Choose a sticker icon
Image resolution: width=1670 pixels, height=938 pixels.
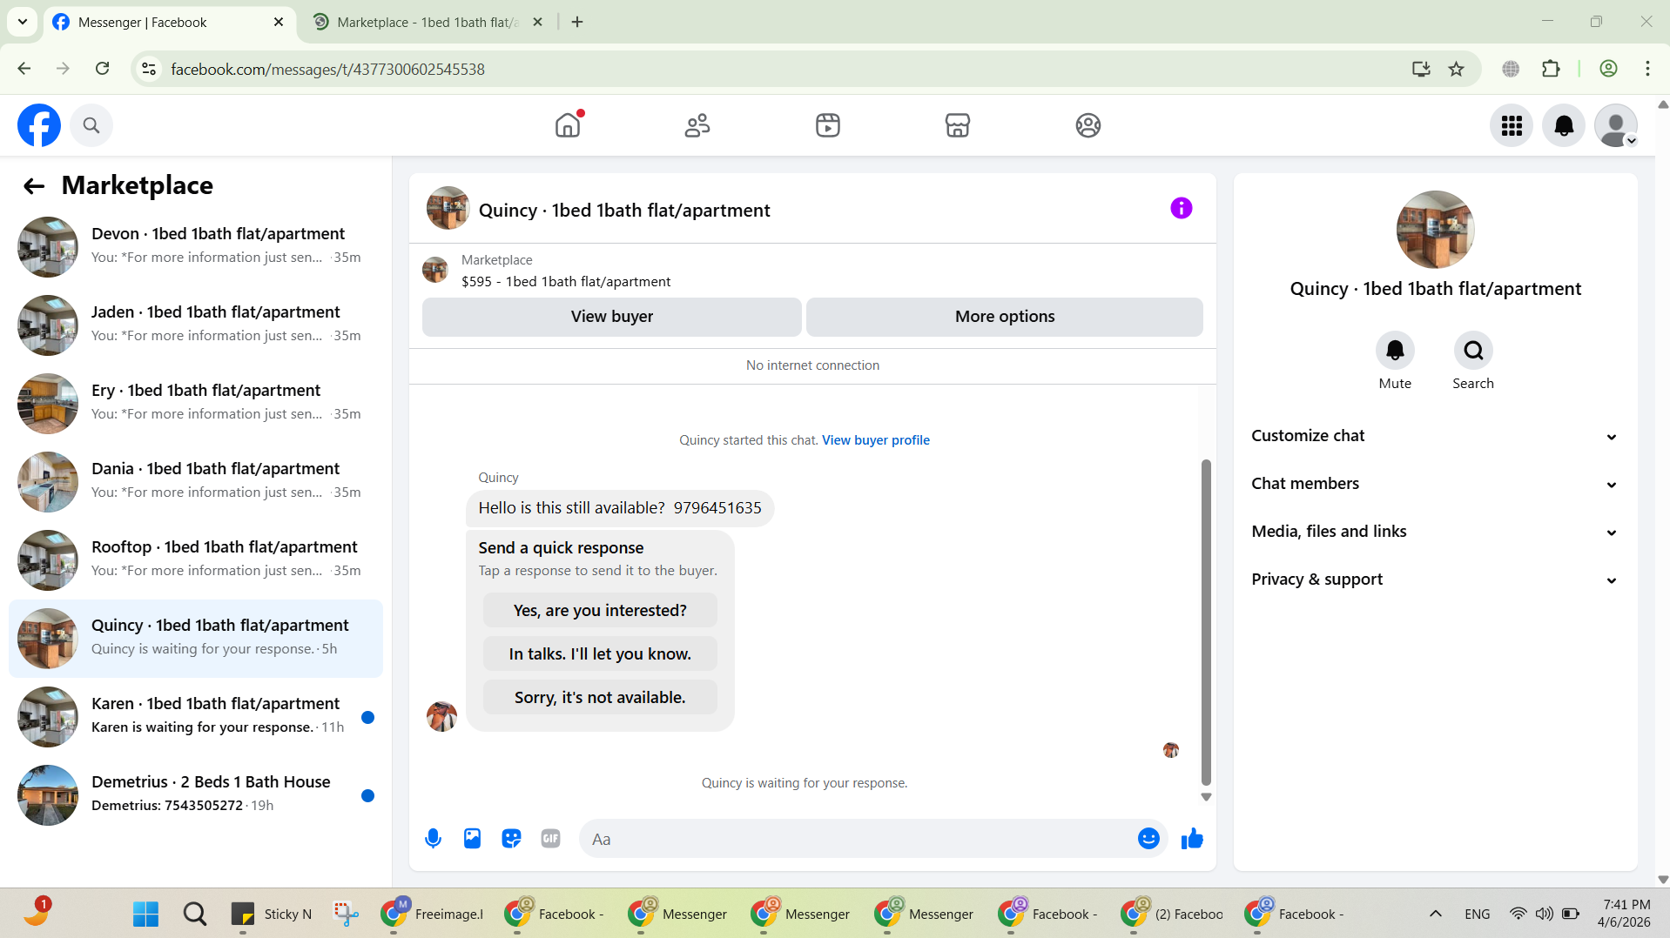511,839
